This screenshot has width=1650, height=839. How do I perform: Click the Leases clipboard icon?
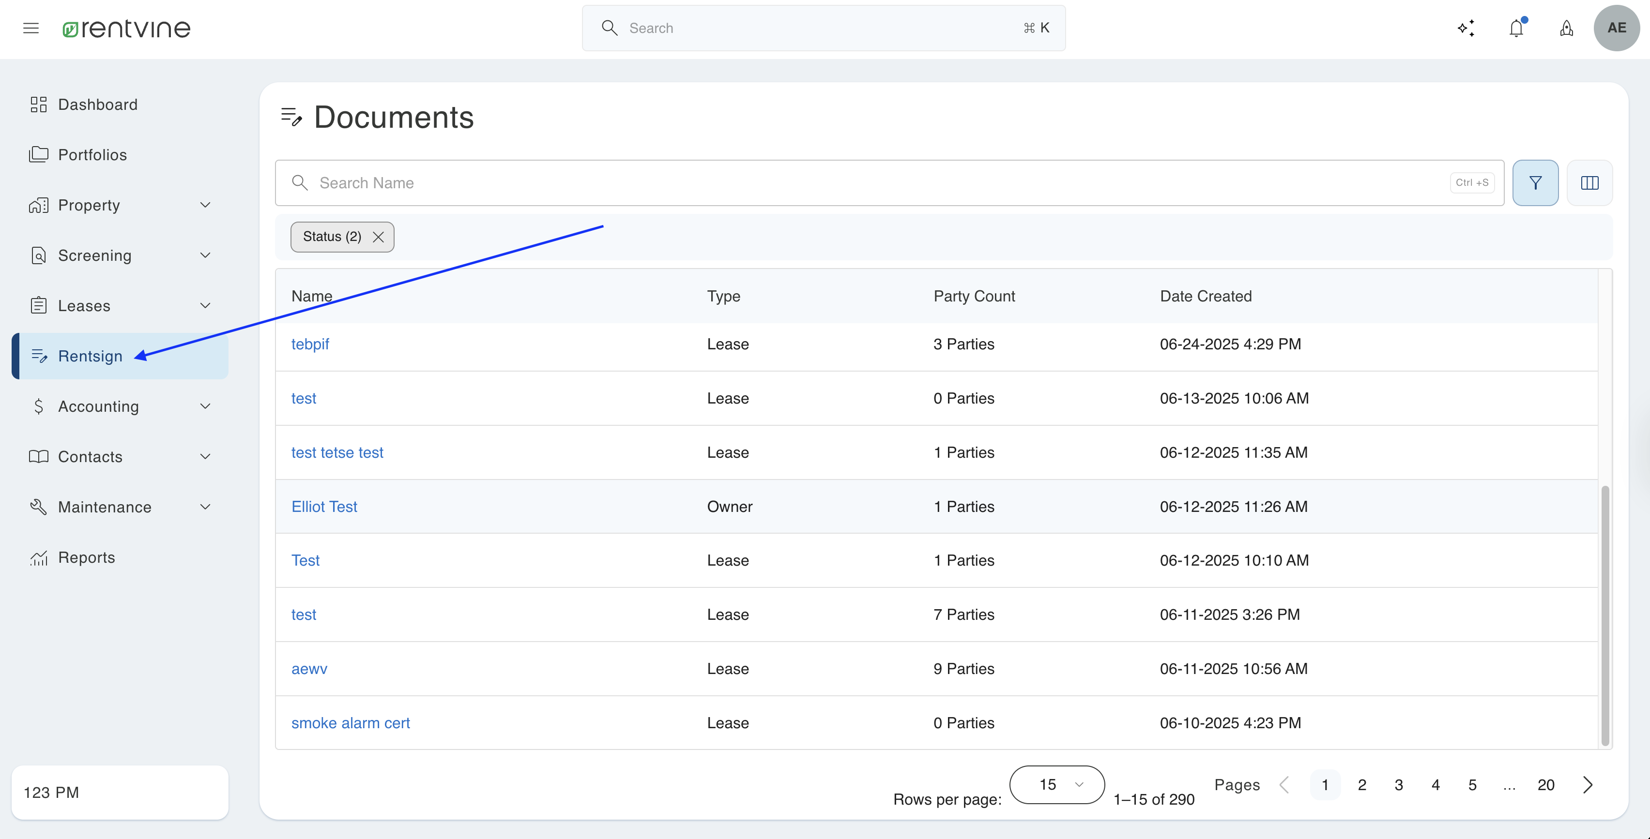38,305
